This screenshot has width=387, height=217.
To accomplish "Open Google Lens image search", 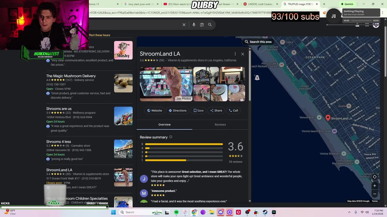I will pos(202,25).
